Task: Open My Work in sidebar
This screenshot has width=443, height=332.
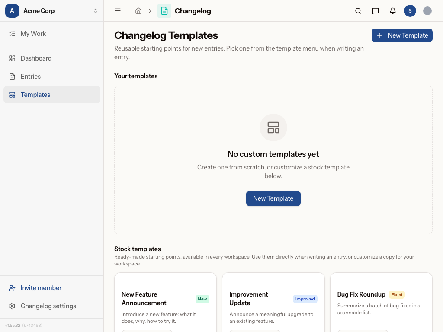Action: coord(52,34)
